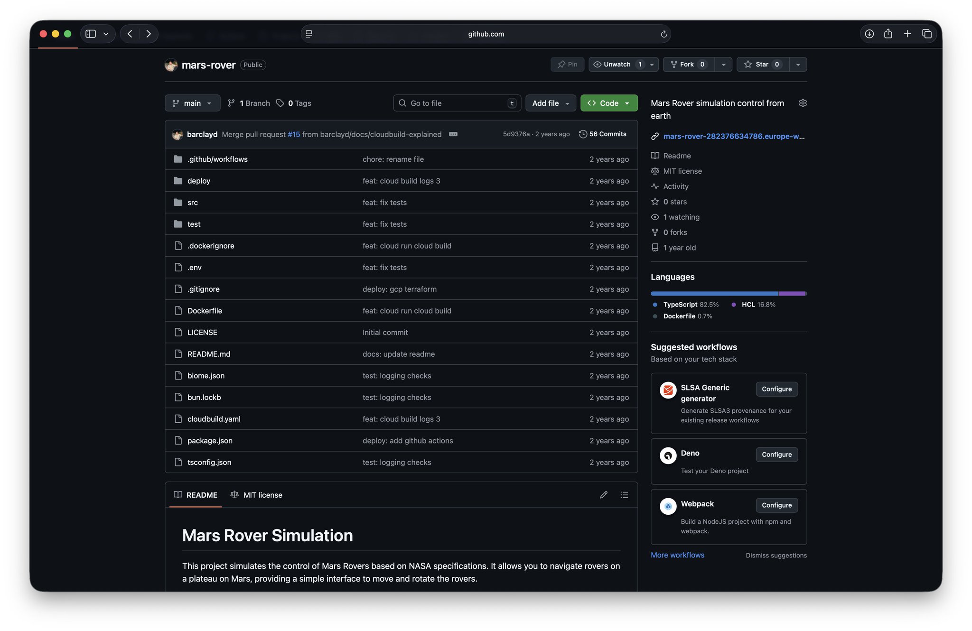
Task: Go forward with the Safari forward arrow
Action: [x=149, y=34]
